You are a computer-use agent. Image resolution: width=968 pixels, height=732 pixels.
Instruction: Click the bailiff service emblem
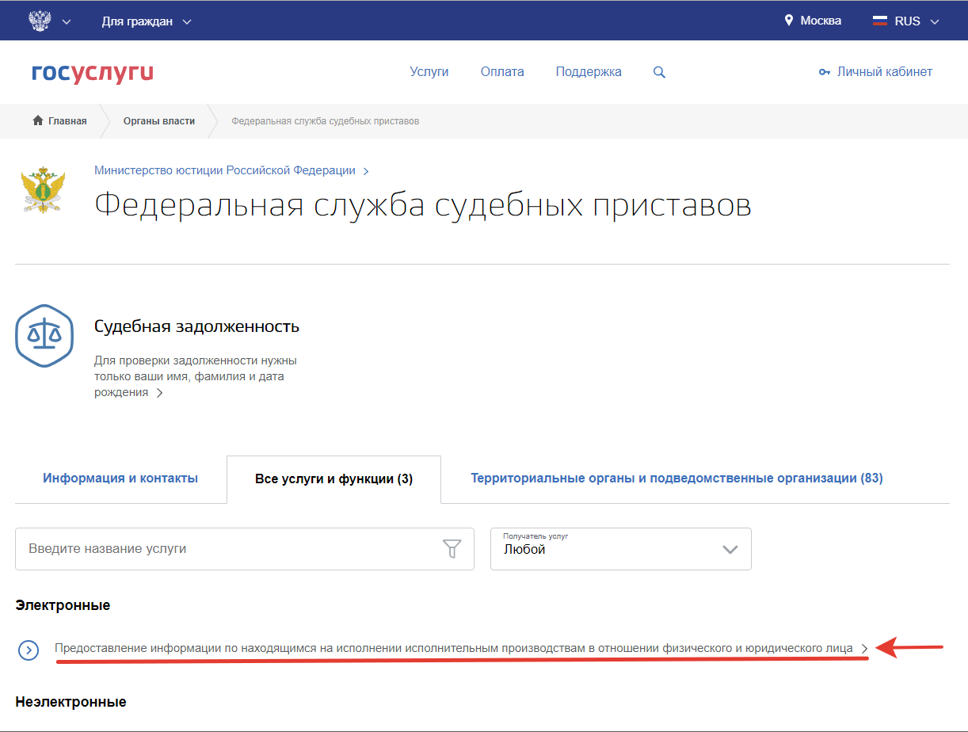click(44, 190)
